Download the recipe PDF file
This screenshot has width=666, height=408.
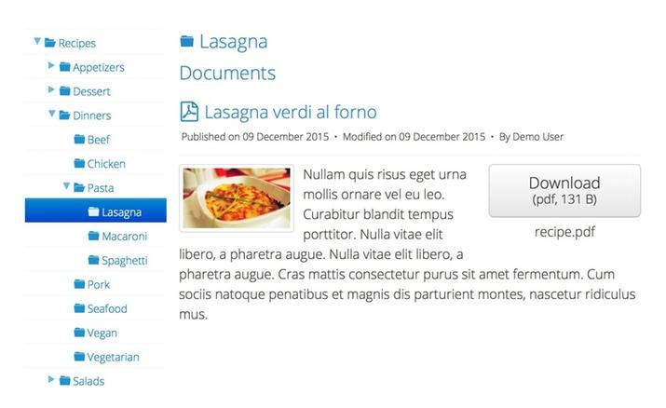(x=564, y=191)
